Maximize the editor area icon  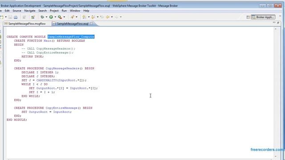pyautogui.click(x=278, y=23)
